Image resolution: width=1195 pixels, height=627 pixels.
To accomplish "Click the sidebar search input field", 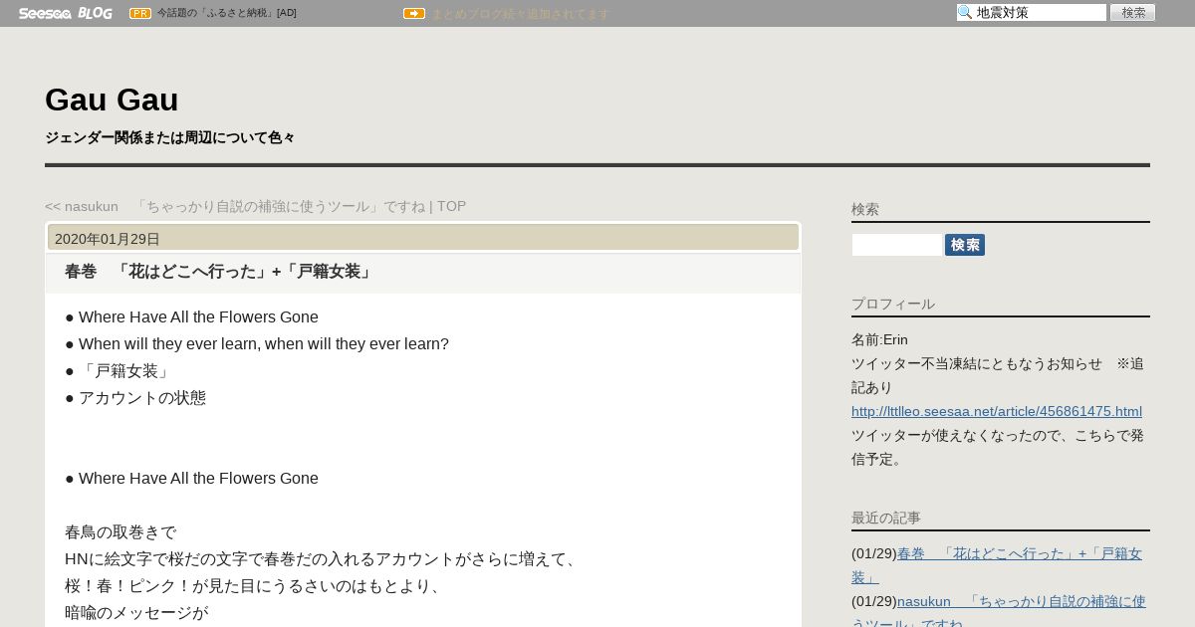I will (x=896, y=245).
